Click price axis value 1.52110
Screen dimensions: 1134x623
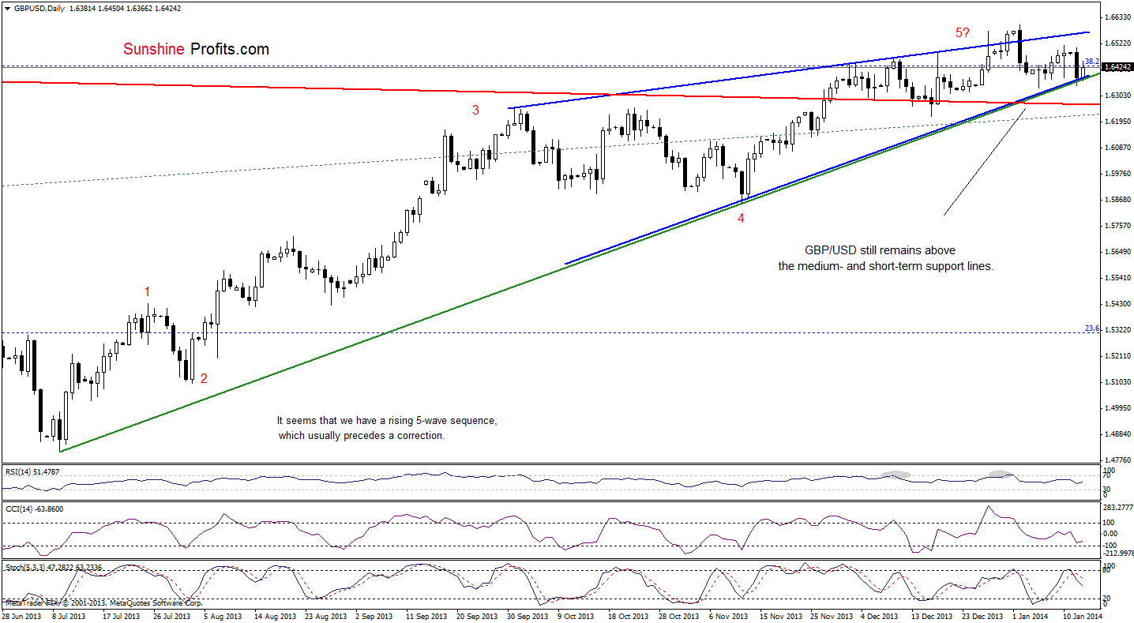pos(1116,355)
